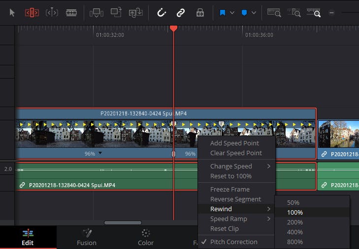
Task: Select 200% from the Rewind submenu
Action: (295, 222)
